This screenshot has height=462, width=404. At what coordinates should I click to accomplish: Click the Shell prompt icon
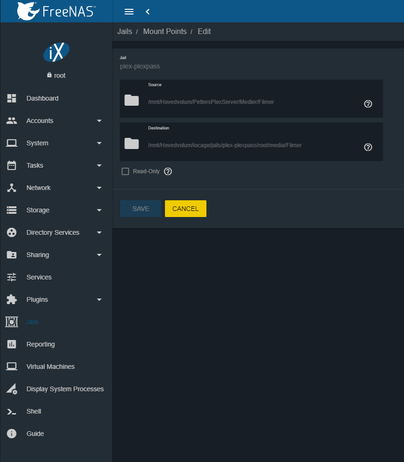(x=12, y=411)
